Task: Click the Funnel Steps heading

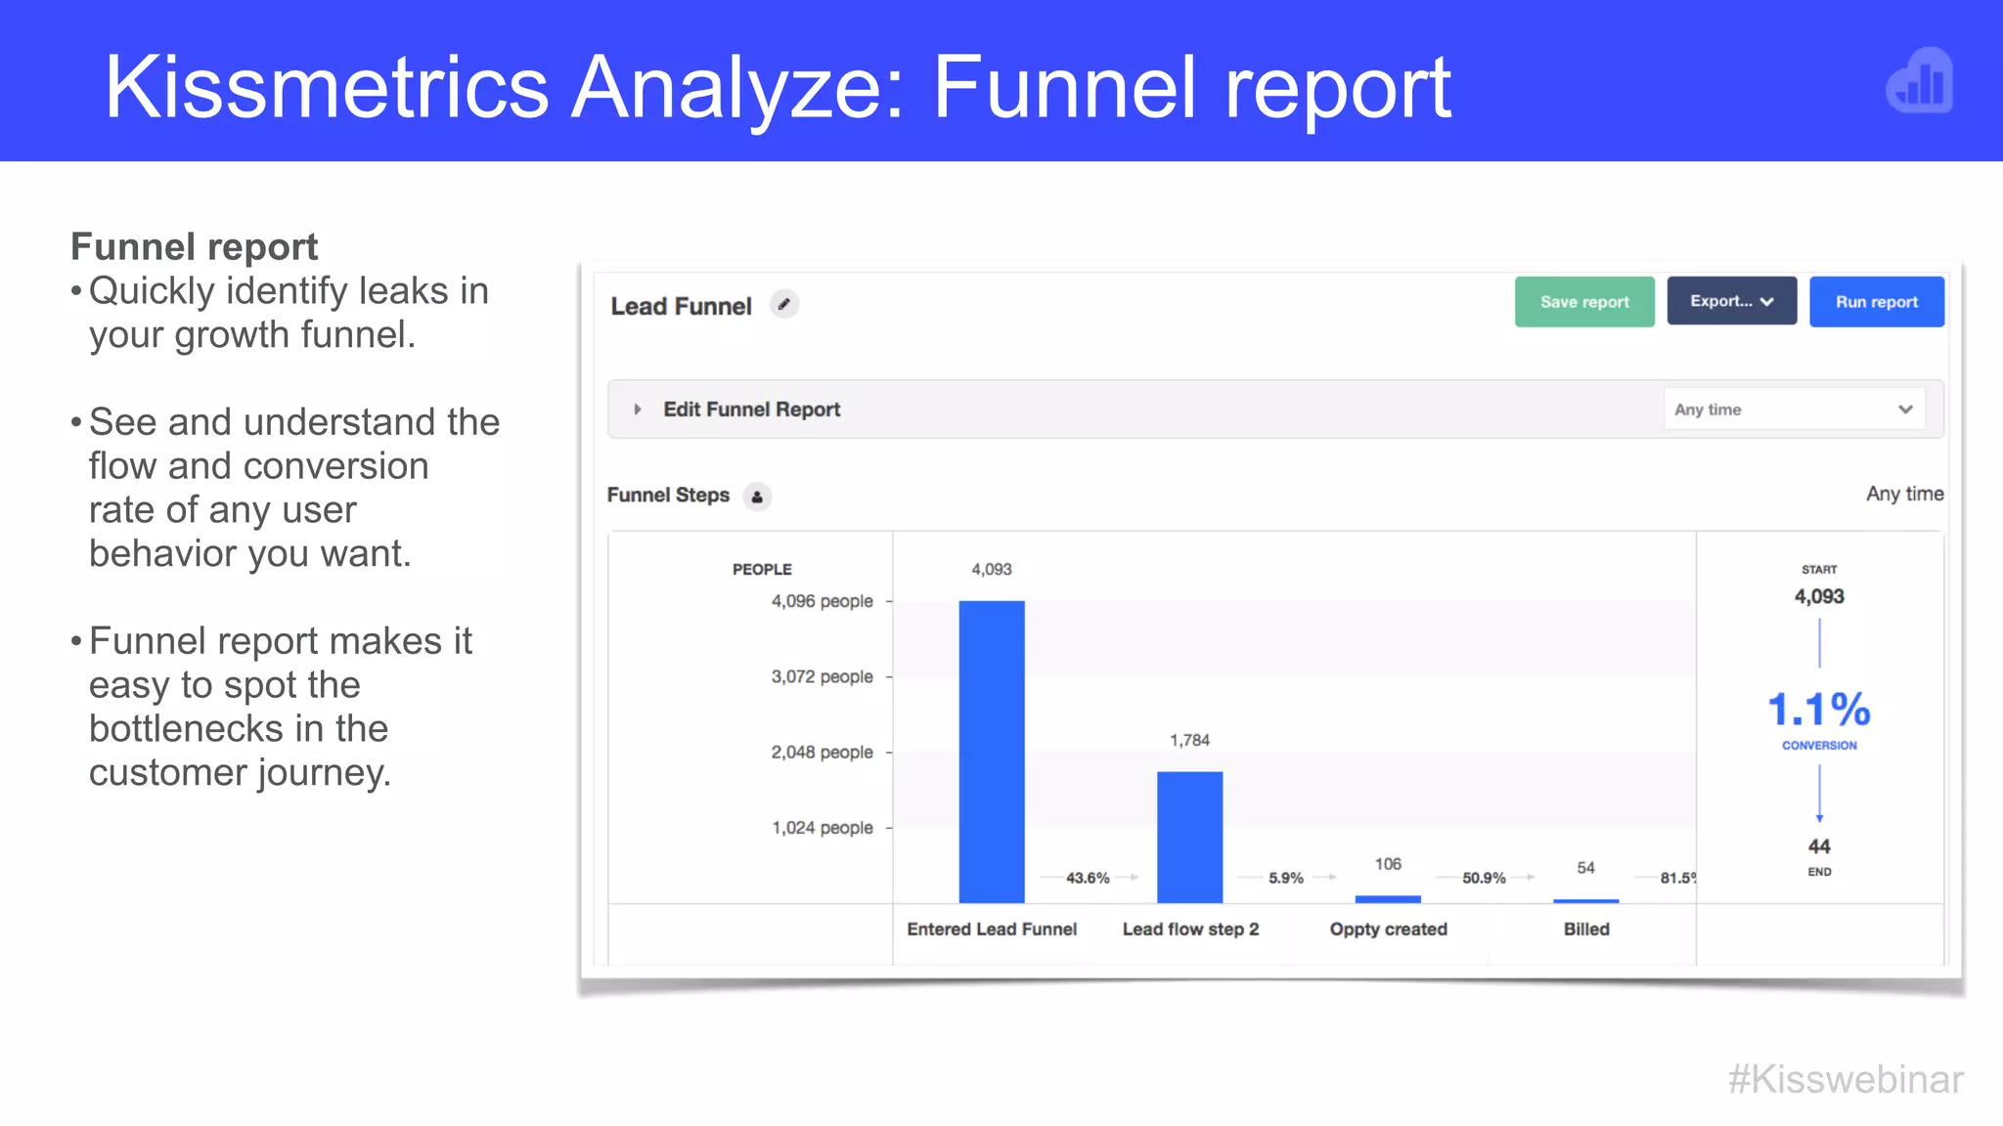Action: [668, 496]
